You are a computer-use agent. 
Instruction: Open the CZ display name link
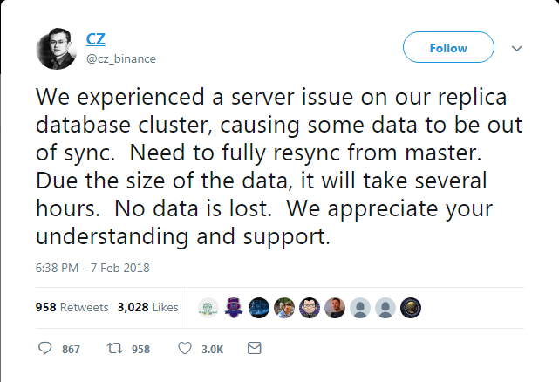tap(96, 38)
